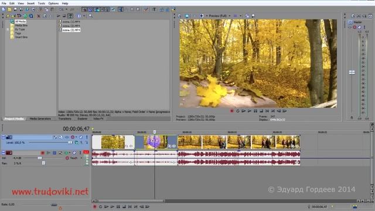Click the preview window Stop button
Image resolution: width=375 pixels, height=211 pixels.
coord(261,111)
